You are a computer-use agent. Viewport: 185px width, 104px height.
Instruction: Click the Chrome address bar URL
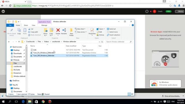73,5
